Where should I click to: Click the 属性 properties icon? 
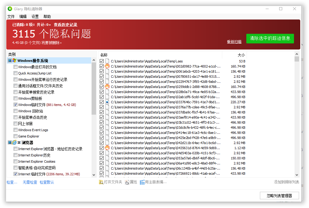coord(127,182)
